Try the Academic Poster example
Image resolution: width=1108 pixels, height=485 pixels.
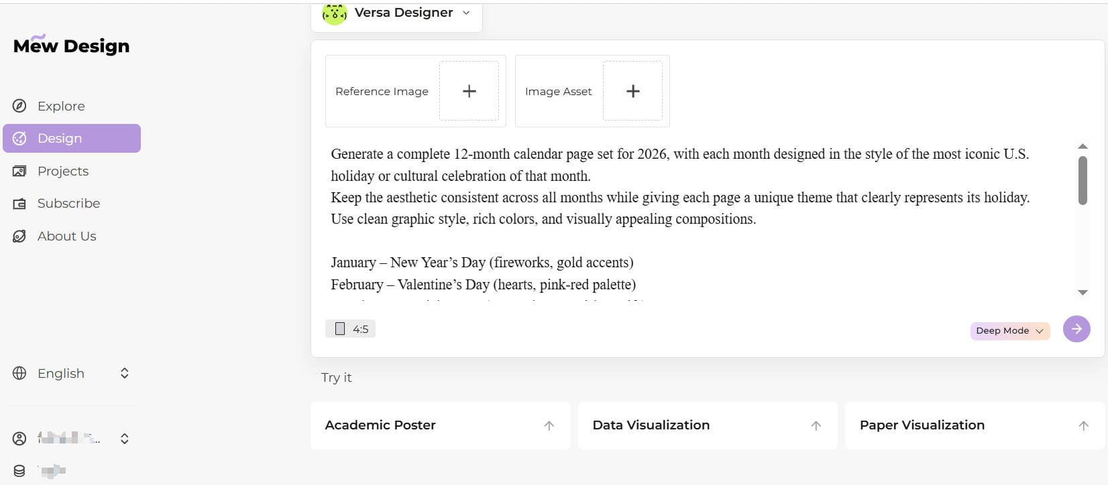tap(440, 425)
